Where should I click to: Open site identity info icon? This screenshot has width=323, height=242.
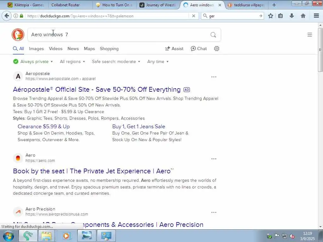pyautogui.click(x=16, y=16)
